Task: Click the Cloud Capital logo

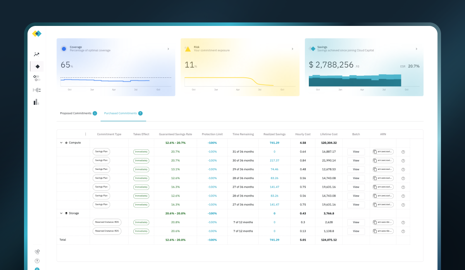Action: pos(37,34)
